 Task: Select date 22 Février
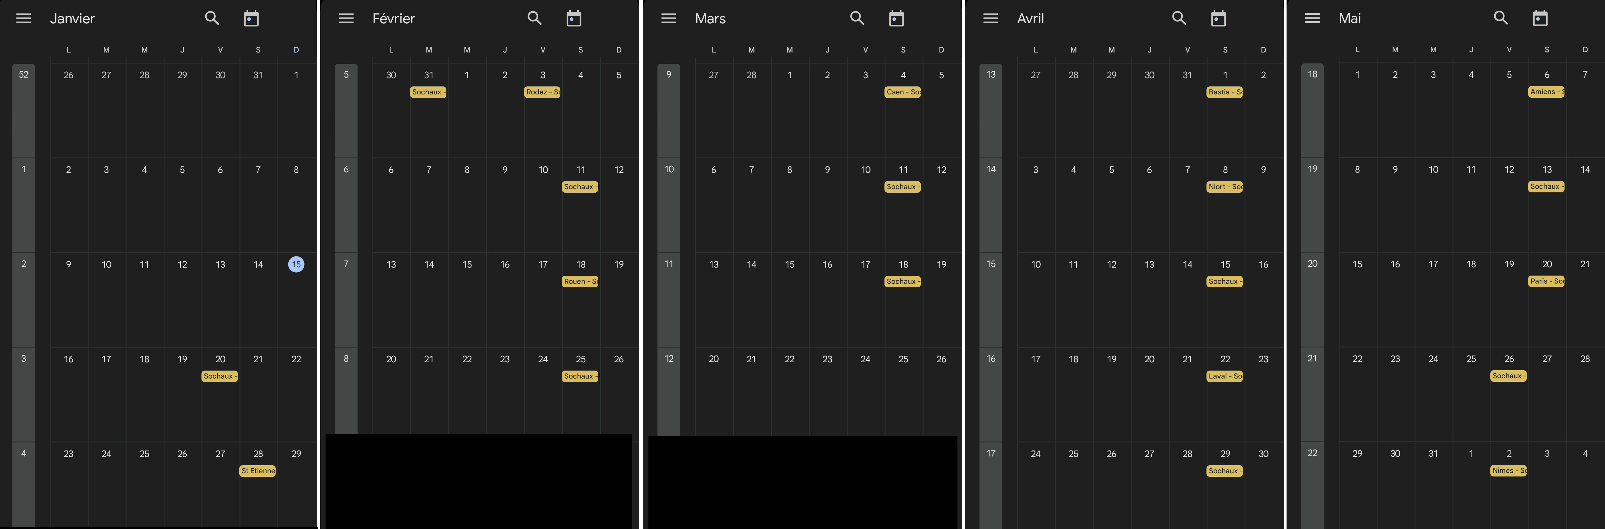(x=467, y=359)
